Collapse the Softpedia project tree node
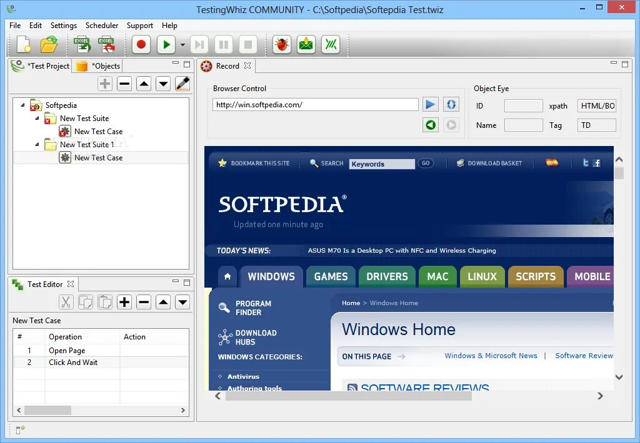This screenshot has width=640, height=443. pyautogui.click(x=22, y=105)
